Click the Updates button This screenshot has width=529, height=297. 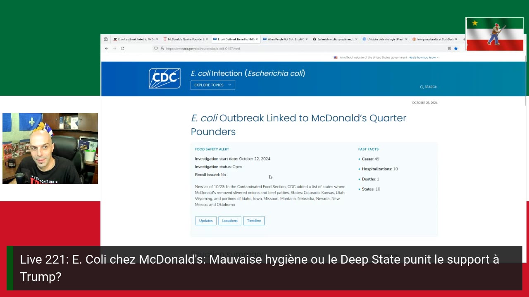pyautogui.click(x=206, y=221)
